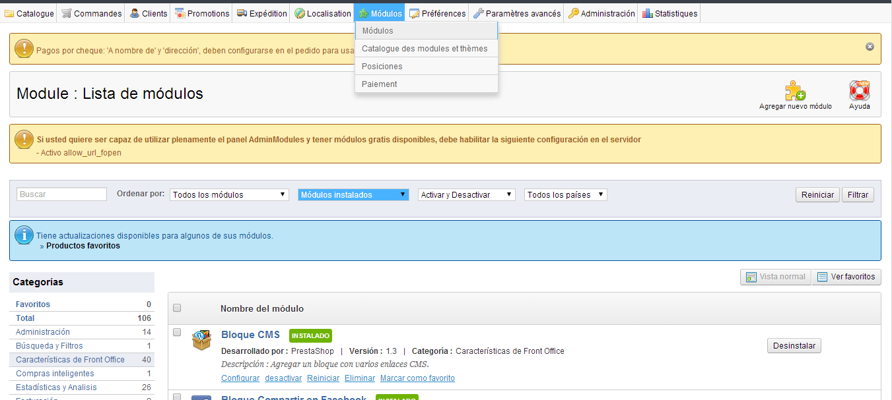The width and height of the screenshot is (892, 400).
Task: Select Catalogue des modules et thèmes
Action: [x=426, y=49]
